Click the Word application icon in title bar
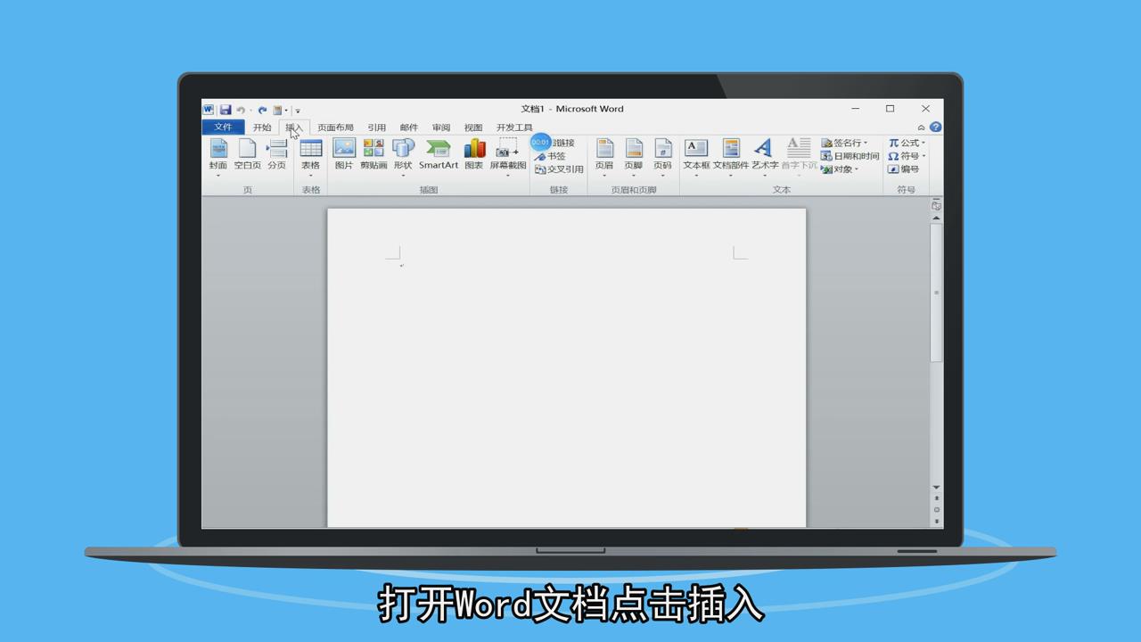Image resolution: width=1141 pixels, height=642 pixels. tap(209, 110)
